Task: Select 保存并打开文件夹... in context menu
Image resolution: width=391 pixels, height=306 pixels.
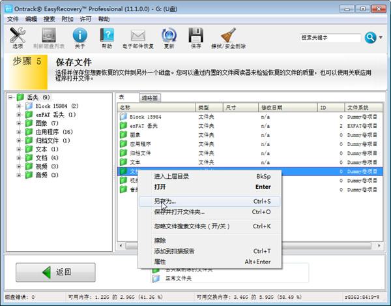Action: 179,211
